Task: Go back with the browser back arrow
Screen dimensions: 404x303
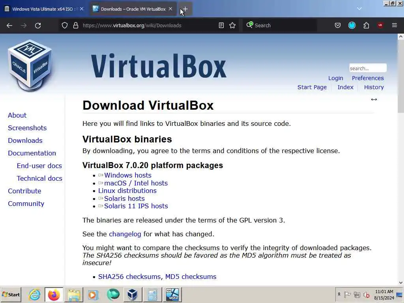Action: coord(9,25)
